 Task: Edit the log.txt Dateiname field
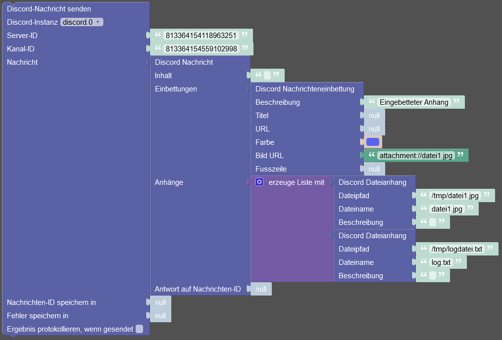[x=441, y=262]
